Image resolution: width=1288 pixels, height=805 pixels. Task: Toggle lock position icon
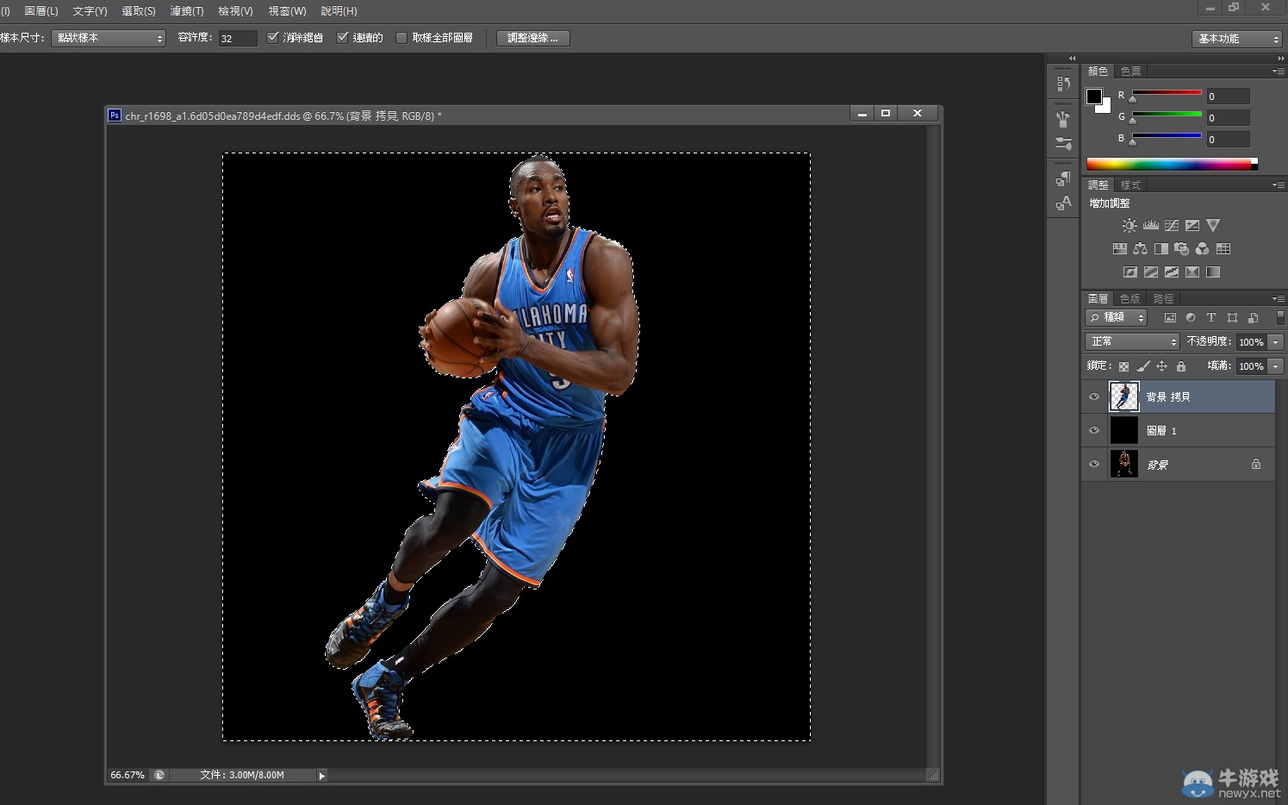pyautogui.click(x=1161, y=366)
